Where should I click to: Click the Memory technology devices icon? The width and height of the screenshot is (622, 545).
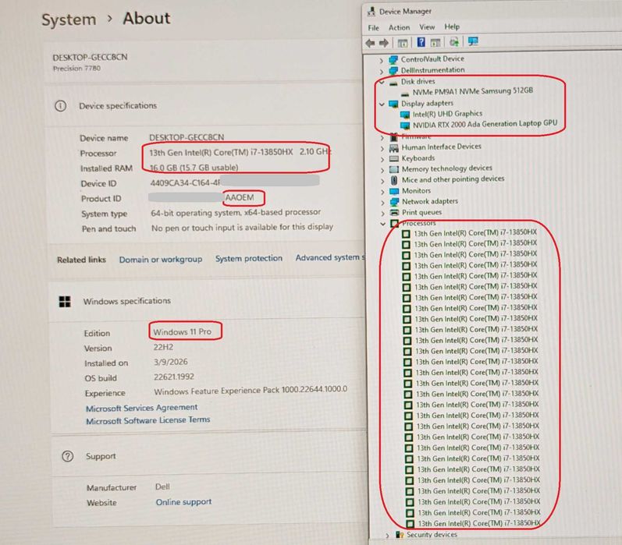[394, 169]
